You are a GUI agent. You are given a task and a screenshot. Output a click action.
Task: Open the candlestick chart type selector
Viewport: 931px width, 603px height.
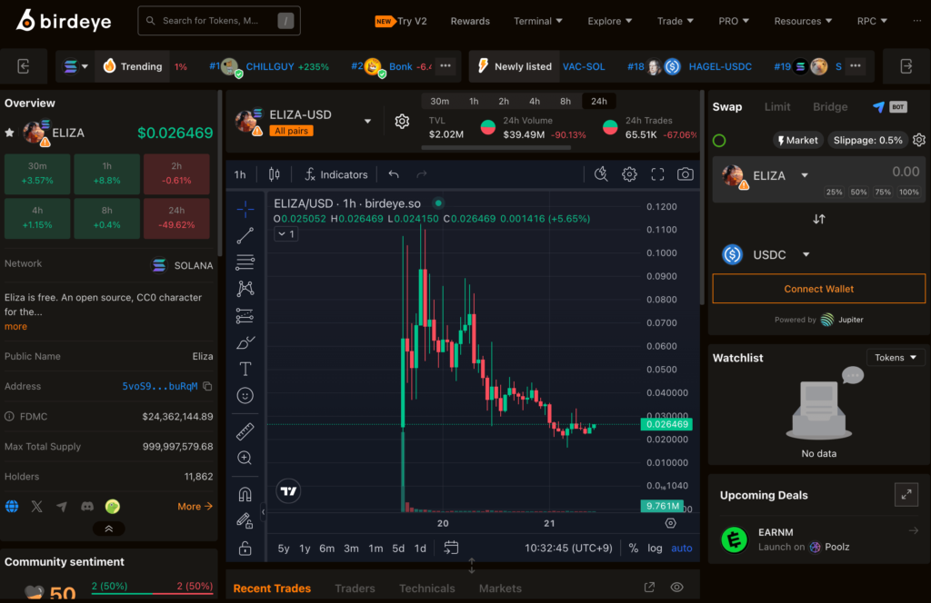click(x=275, y=174)
